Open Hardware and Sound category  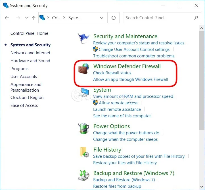30,61
